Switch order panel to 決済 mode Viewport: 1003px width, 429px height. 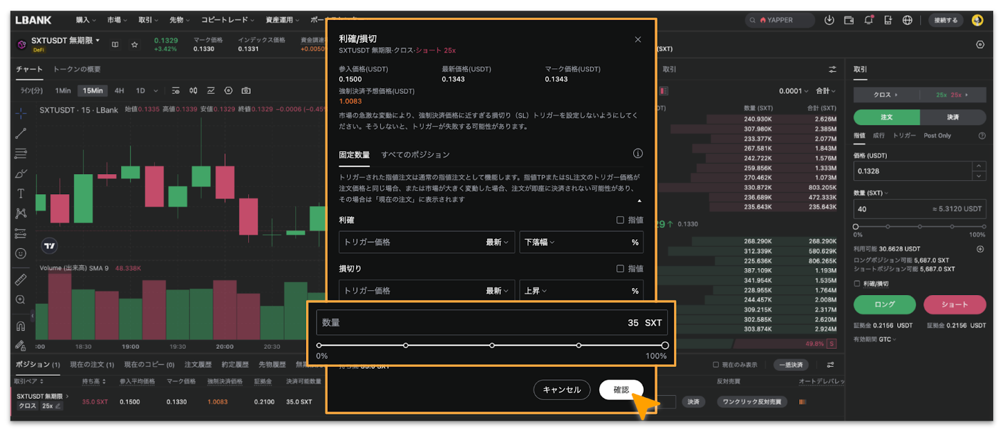pos(953,117)
